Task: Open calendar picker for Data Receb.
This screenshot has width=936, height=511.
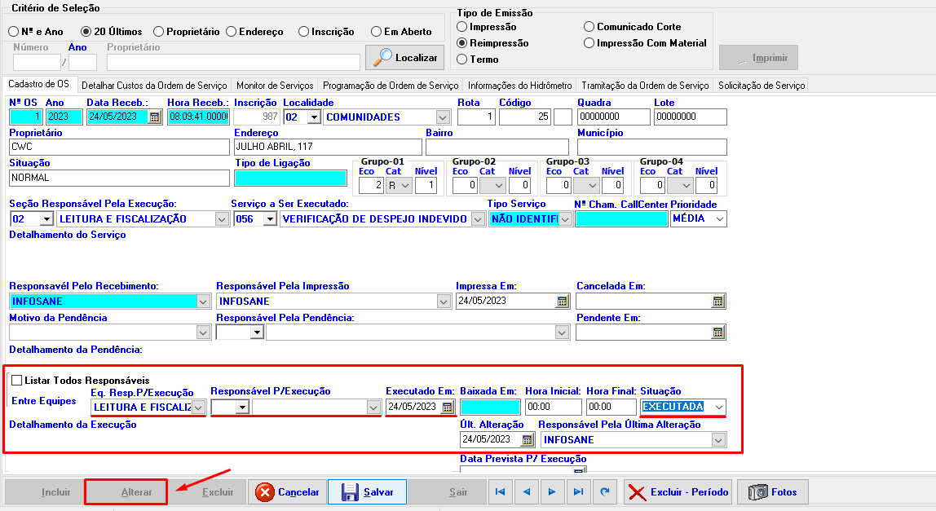Action: tap(154, 117)
